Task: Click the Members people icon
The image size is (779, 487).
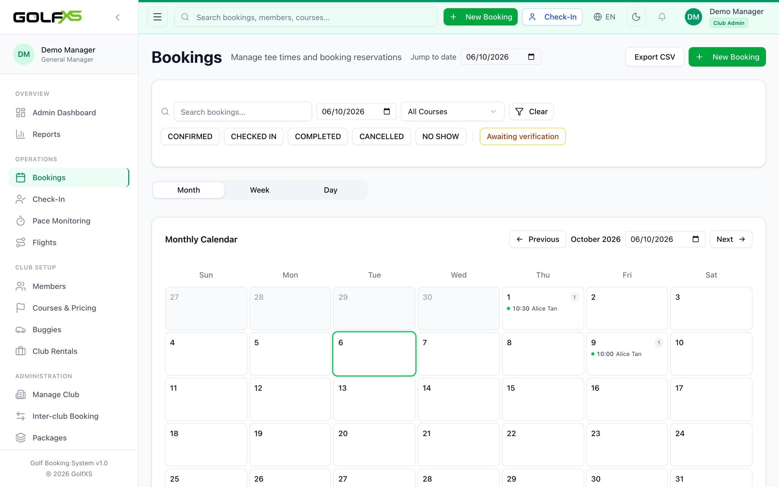Action: (x=21, y=286)
